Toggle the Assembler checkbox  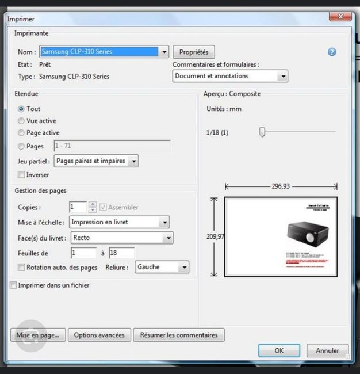[x=103, y=207]
